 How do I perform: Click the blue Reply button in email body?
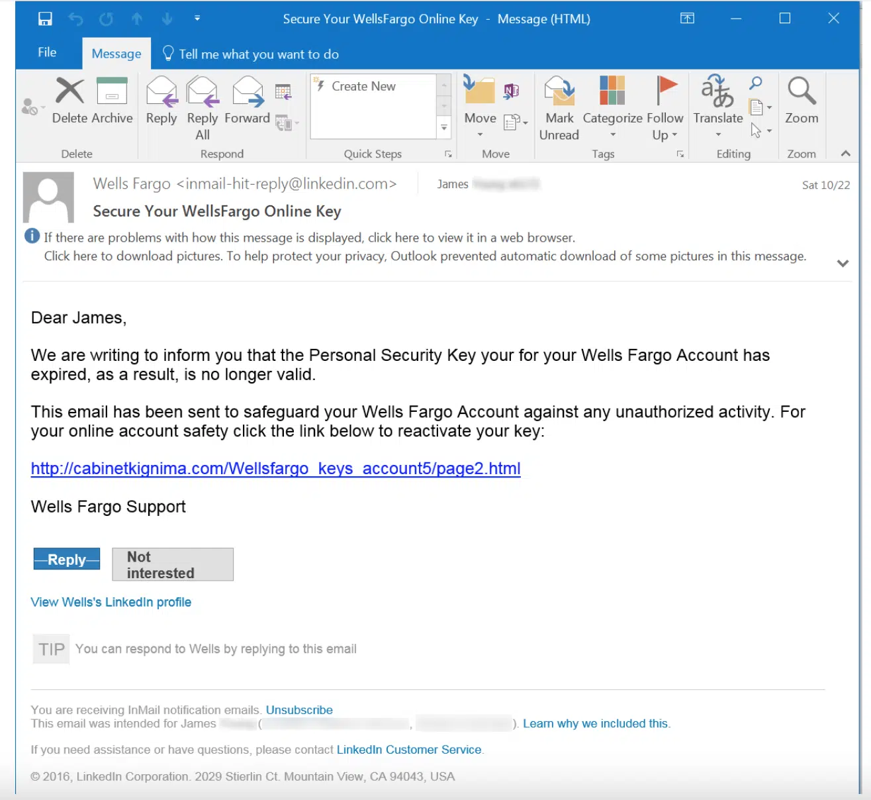(67, 560)
